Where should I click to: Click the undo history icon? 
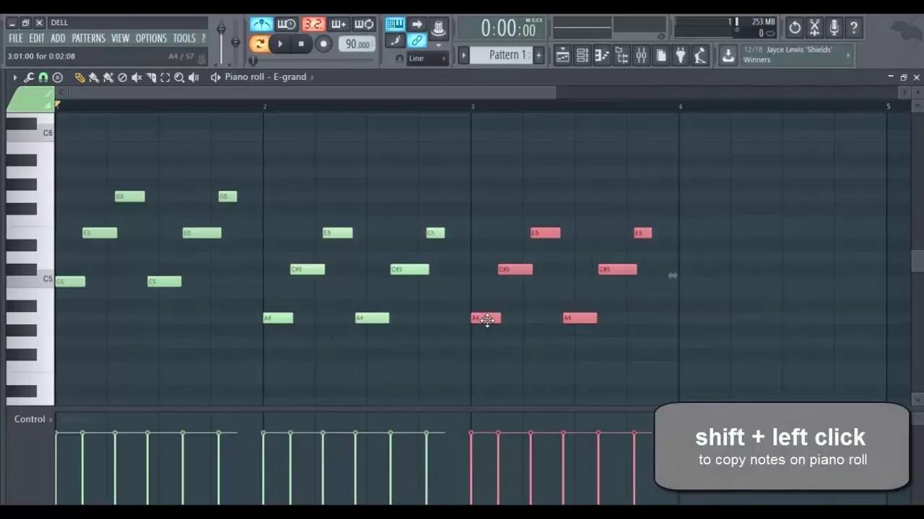tap(794, 28)
